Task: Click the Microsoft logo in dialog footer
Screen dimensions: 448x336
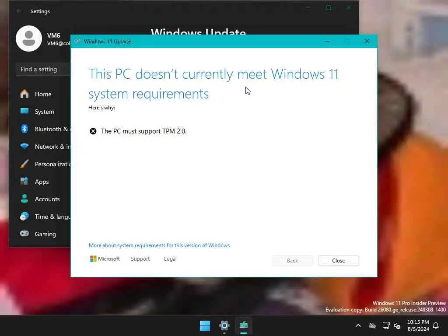Action: tap(105, 259)
